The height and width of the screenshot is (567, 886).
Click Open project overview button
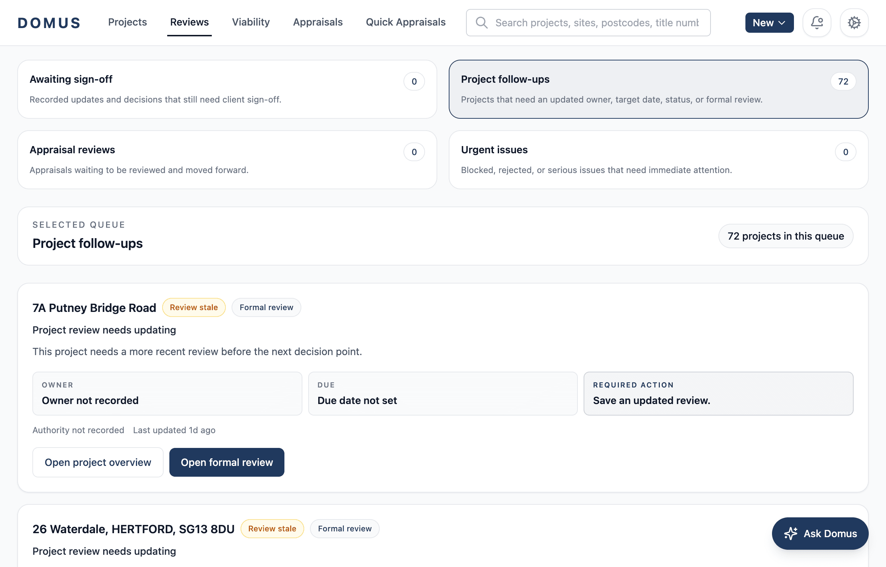[97, 462]
